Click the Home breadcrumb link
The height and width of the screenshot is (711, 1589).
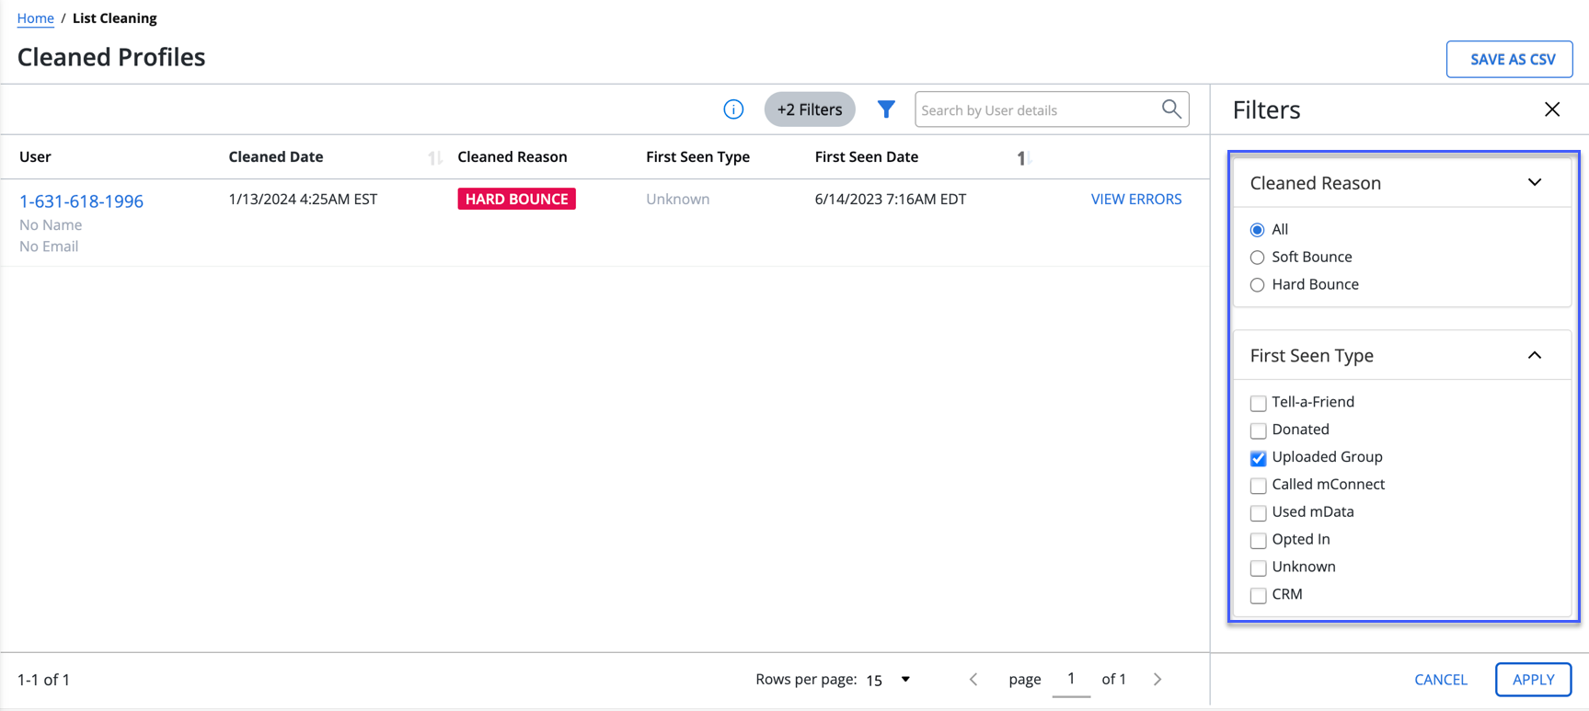(x=35, y=18)
